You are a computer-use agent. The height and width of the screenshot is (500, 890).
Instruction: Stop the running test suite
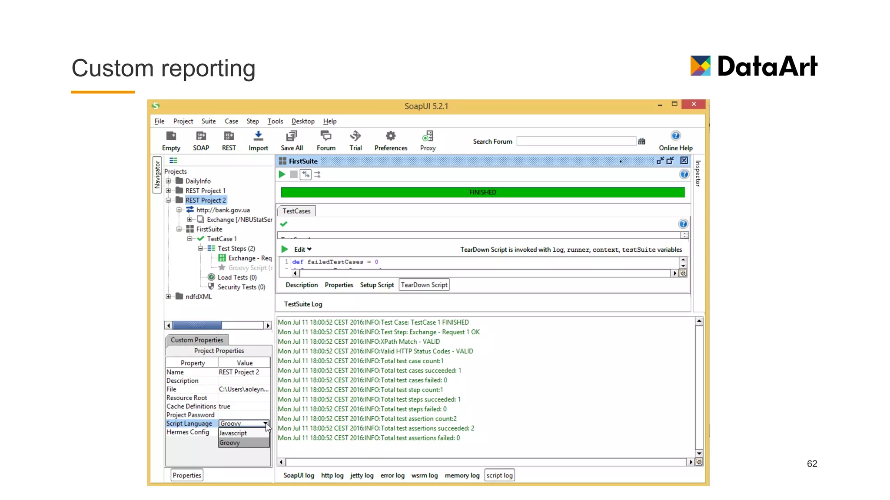[x=294, y=174]
